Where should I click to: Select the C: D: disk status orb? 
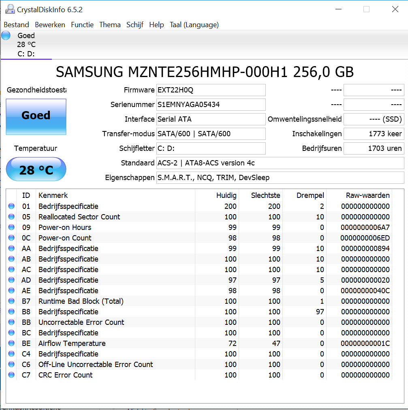coord(6,35)
